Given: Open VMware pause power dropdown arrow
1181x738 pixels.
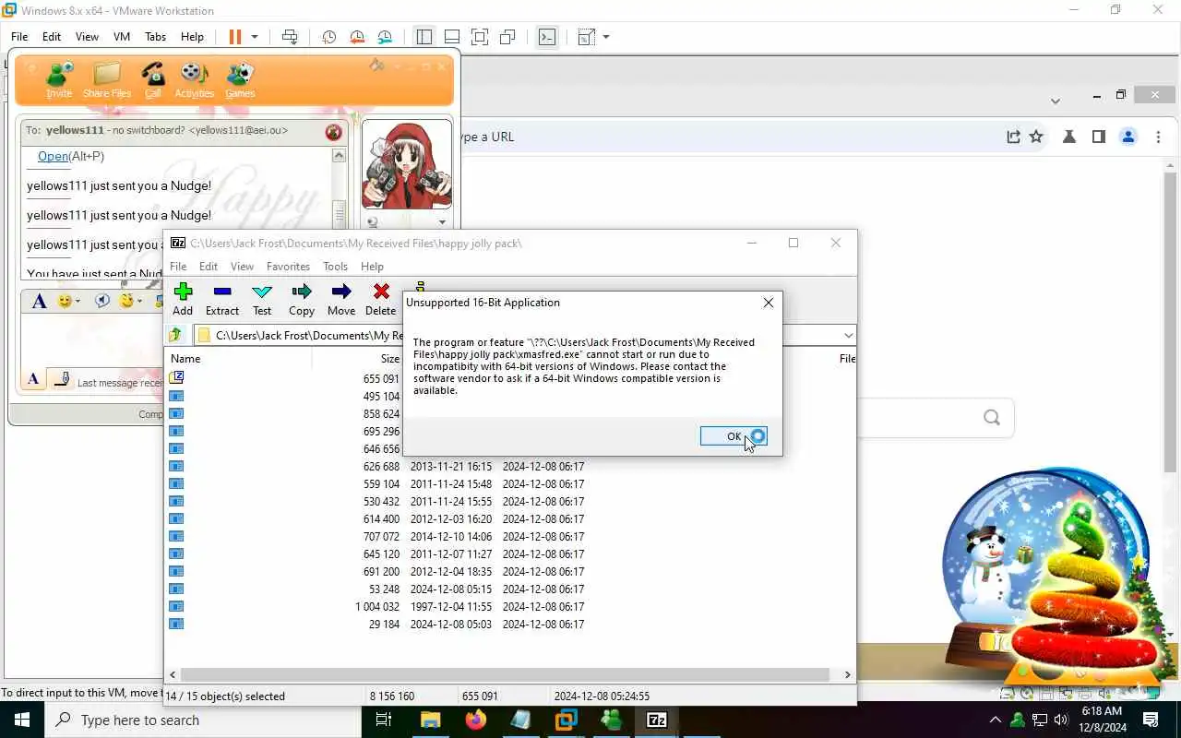Looking at the screenshot, I should tap(255, 37).
